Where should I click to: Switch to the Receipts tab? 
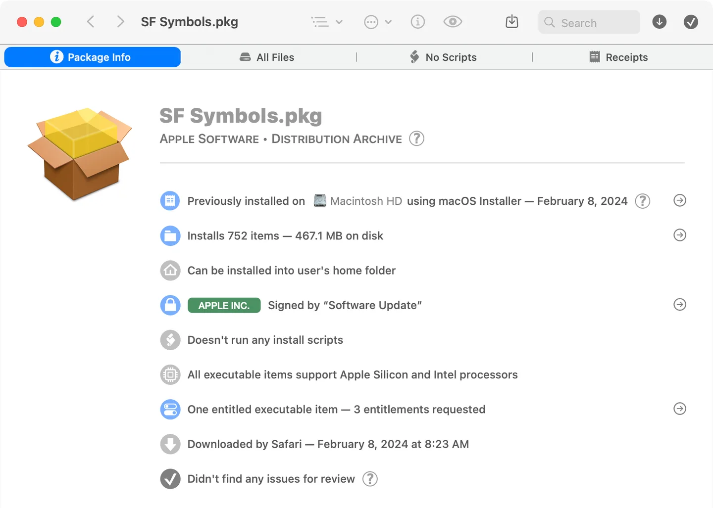[x=619, y=57]
